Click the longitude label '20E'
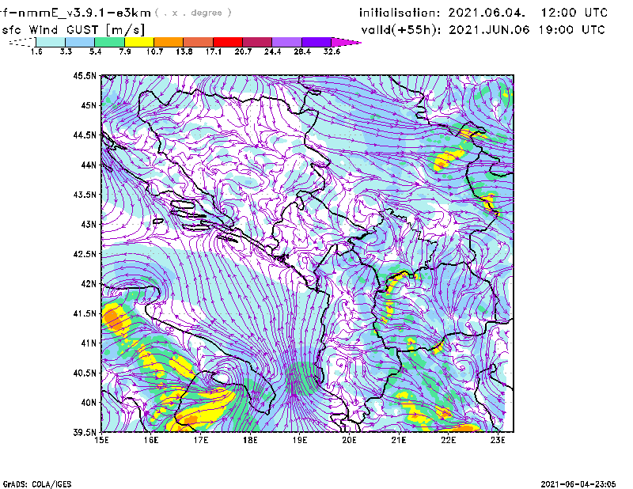The height and width of the screenshot is (489, 633). point(349,440)
